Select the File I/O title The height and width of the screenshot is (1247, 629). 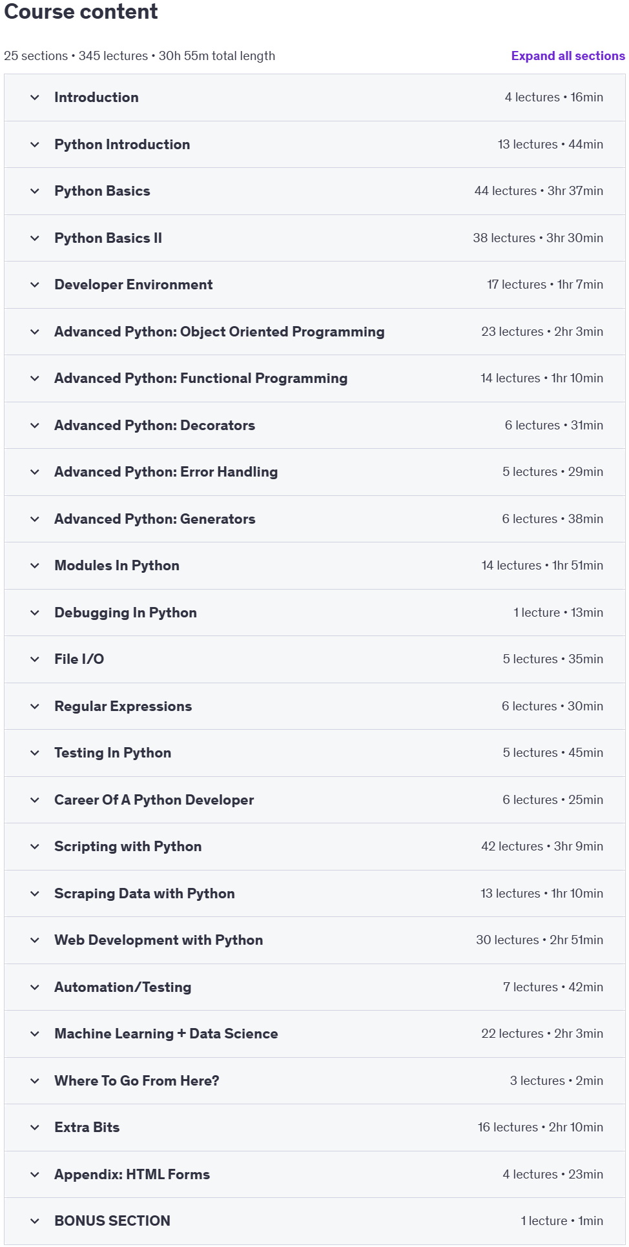coord(79,659)
